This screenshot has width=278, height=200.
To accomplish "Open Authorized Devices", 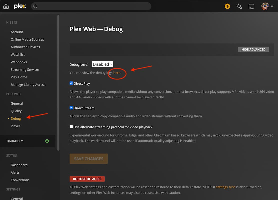I will coord(25,47).
